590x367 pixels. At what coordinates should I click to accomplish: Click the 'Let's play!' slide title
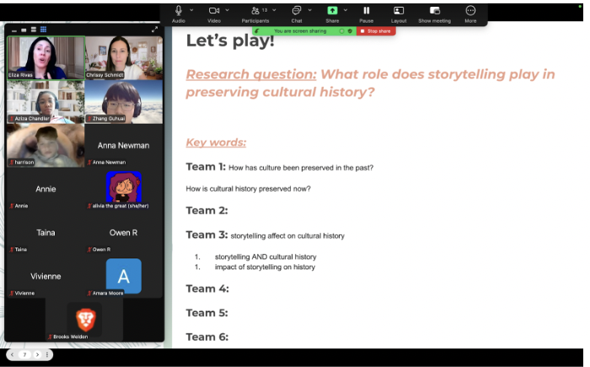[x=230, y=41]
